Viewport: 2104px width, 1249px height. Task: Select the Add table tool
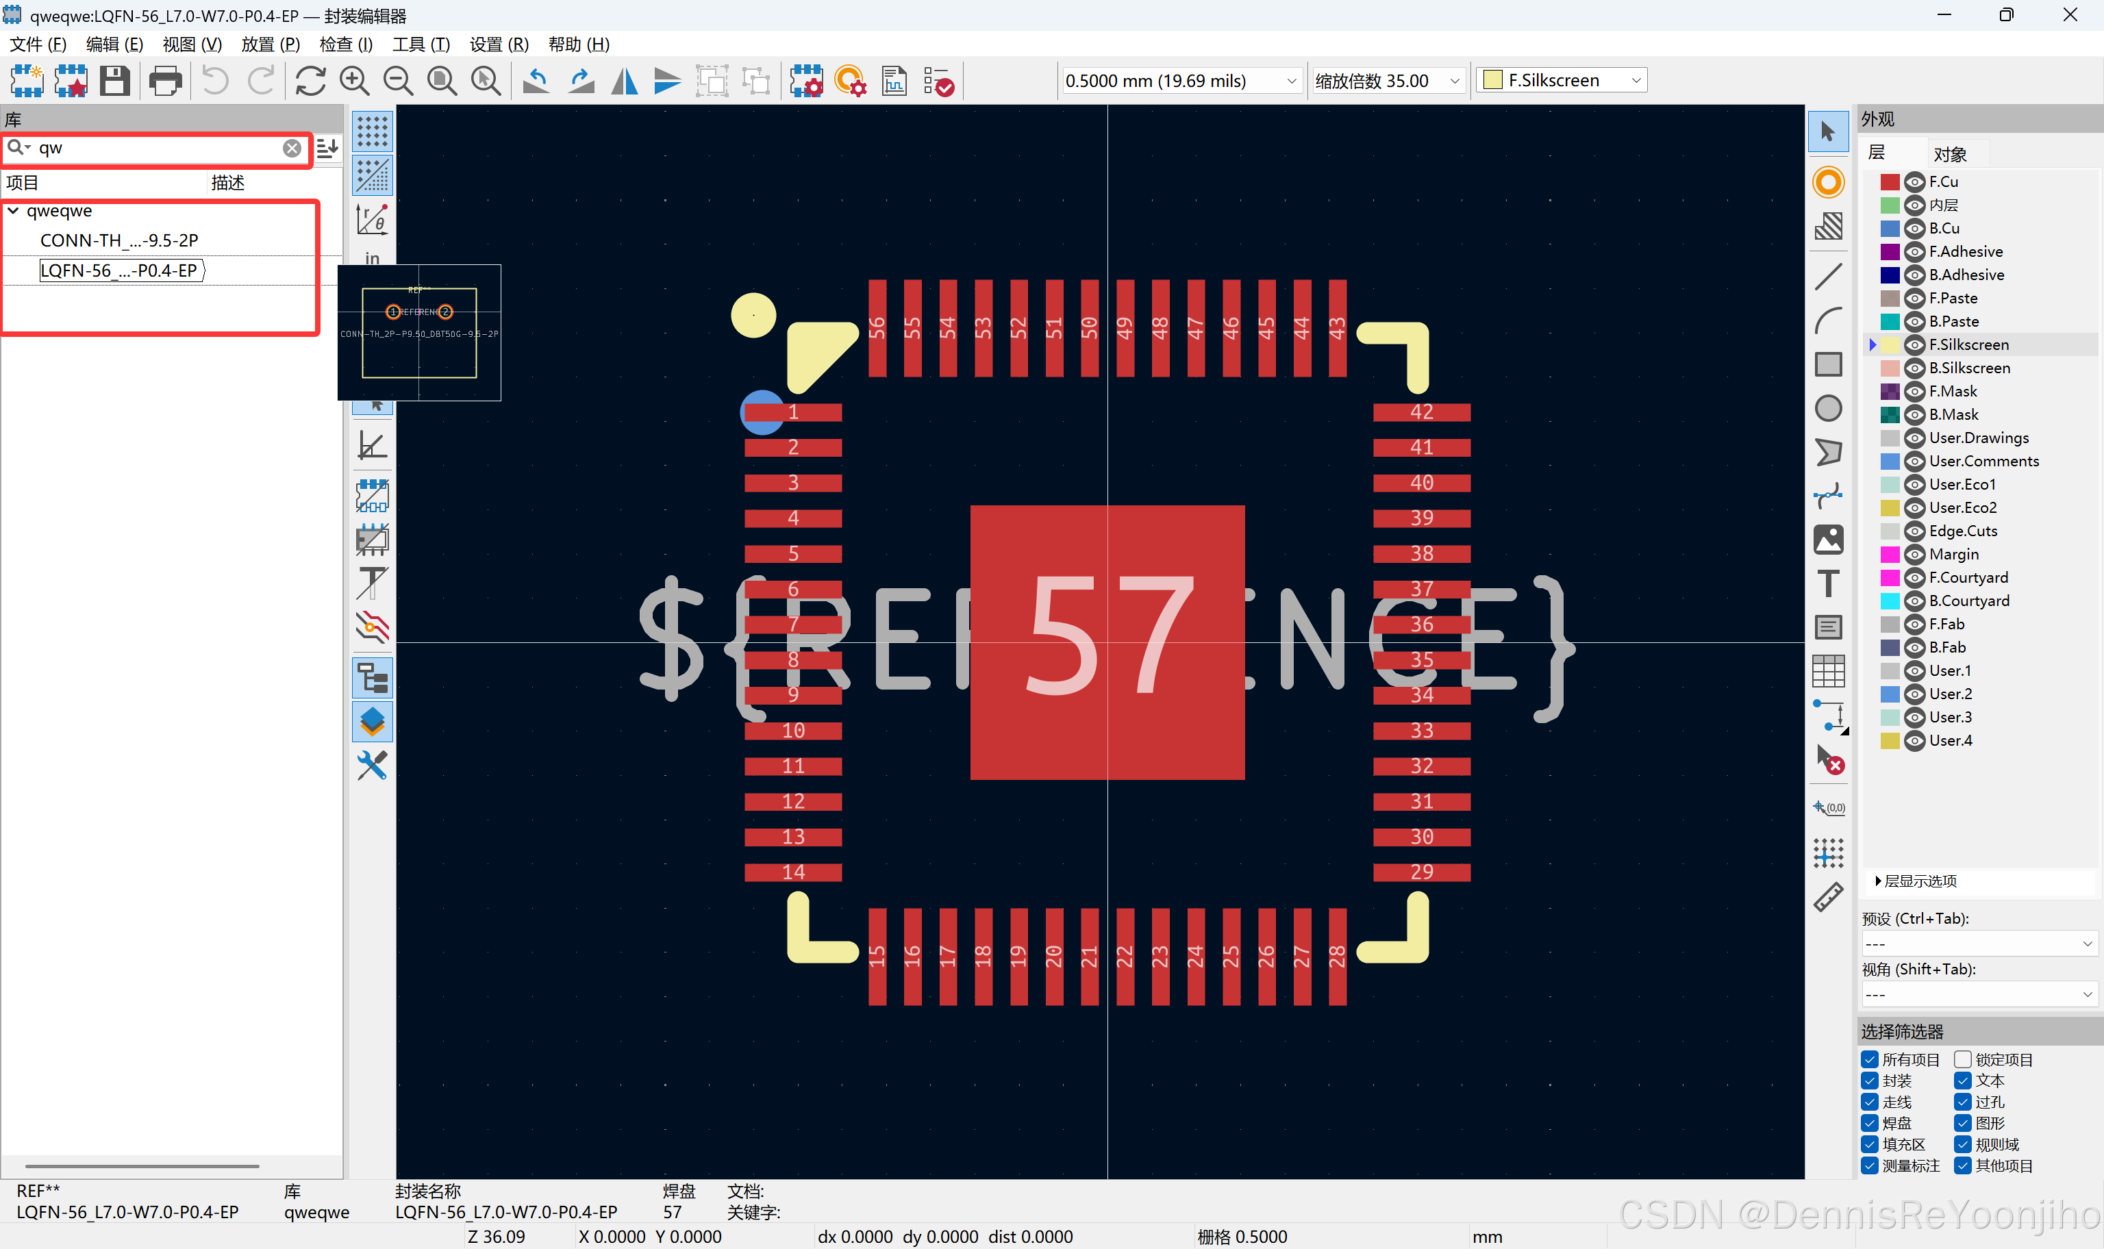click(1828, 671)
